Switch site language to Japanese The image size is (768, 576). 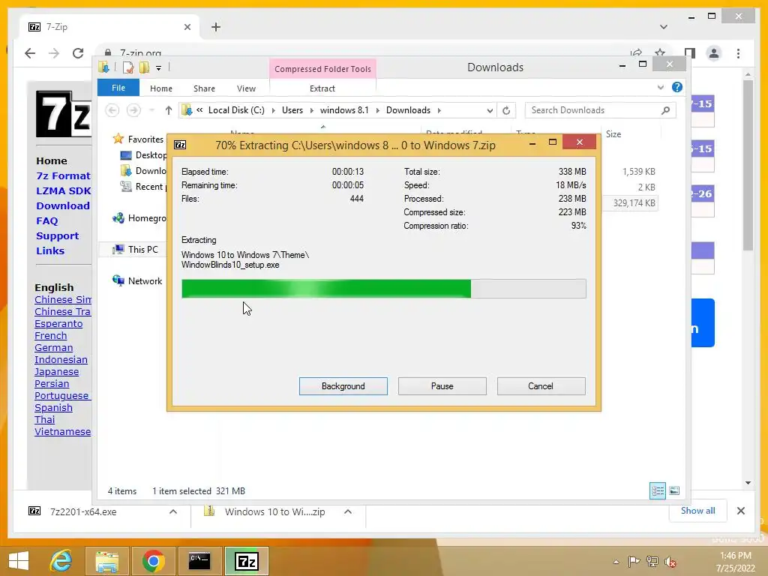pos(57,372)
